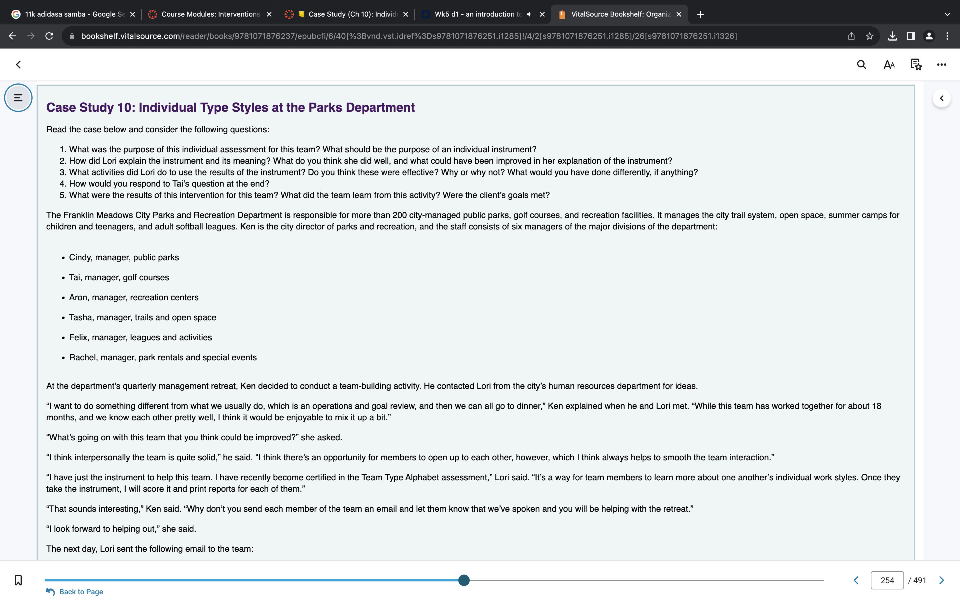Open the Chrome three-dot menu
This screenshot has height=600, width=960.
coord(947,36)
